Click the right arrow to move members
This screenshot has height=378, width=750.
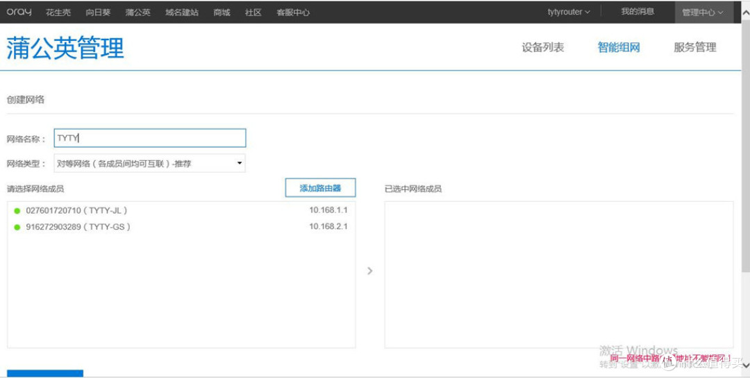[369, 271]
